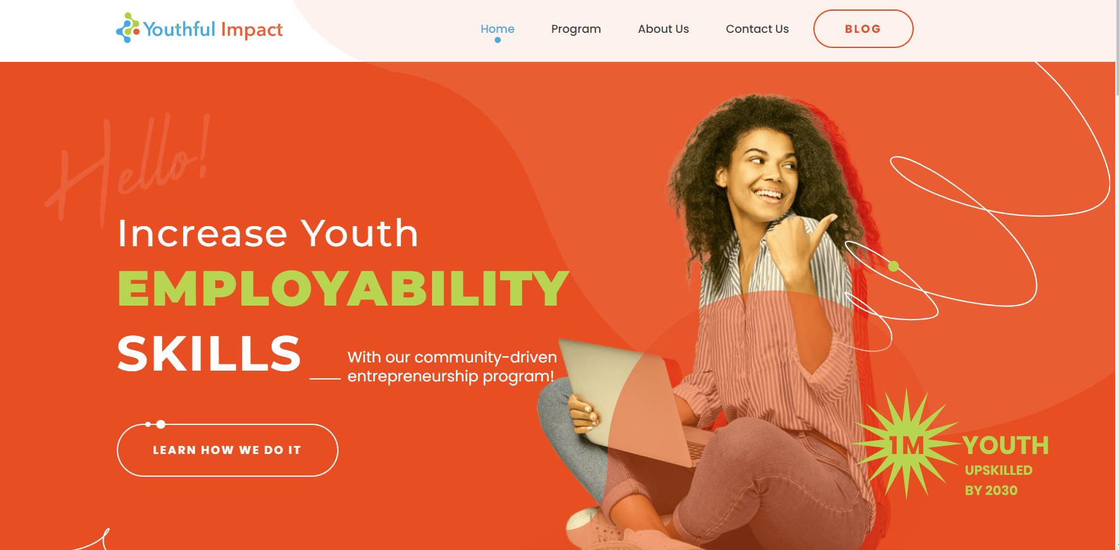Screen dimensions: 1119x550
Task: Click the Hello! script watermark
Action: pos(128,168)
